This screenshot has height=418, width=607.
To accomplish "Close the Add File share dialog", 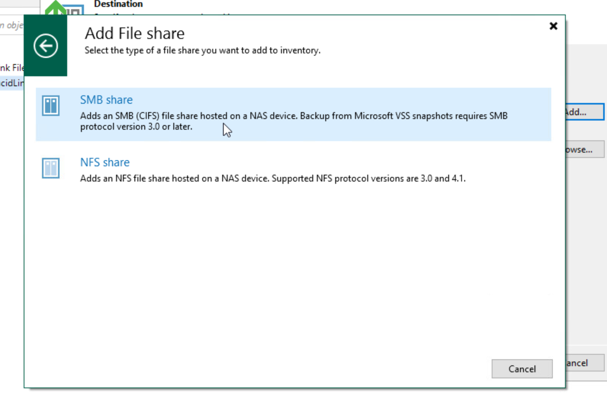I will [553, 26].
